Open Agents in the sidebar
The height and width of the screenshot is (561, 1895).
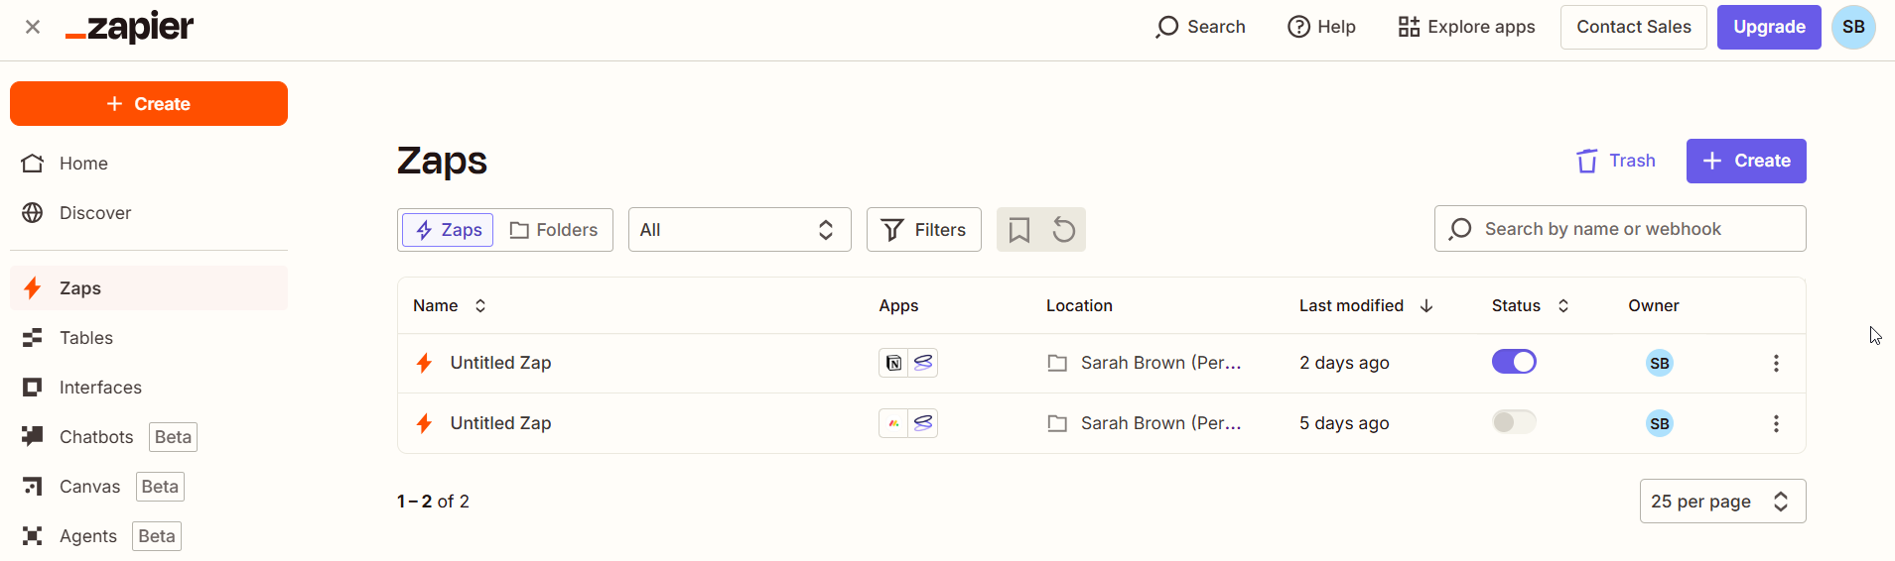pos(149,536)
